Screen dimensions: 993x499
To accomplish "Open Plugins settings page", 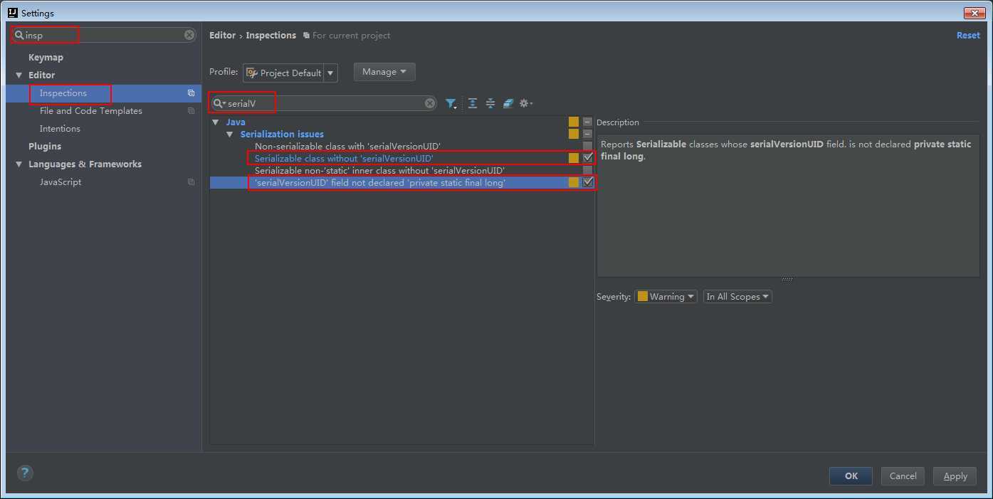I will coord(45,147).
